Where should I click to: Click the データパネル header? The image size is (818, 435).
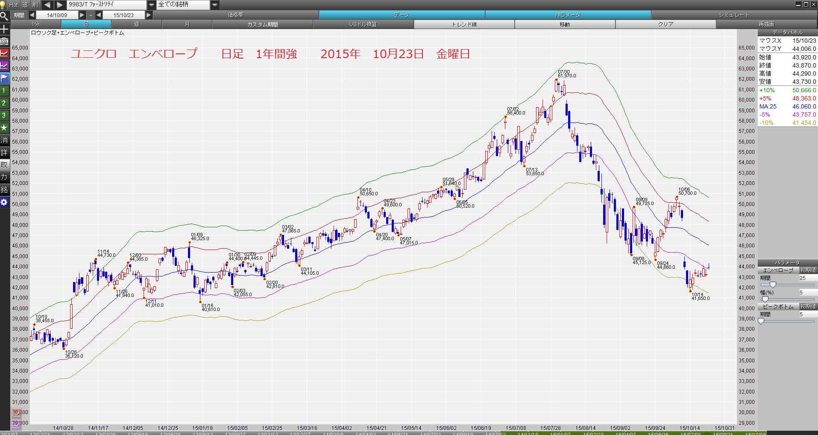(x=788, y=32)
